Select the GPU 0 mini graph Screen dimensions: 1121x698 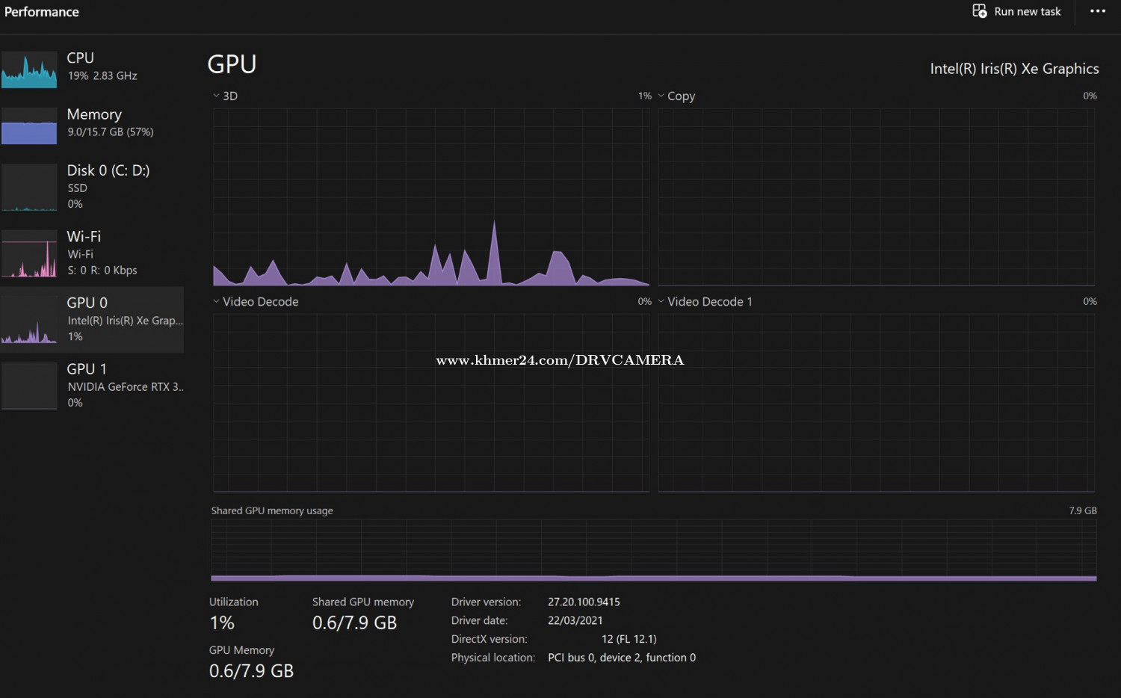(x=29, y=320)
